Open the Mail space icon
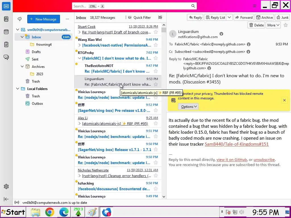 [6, 6]
